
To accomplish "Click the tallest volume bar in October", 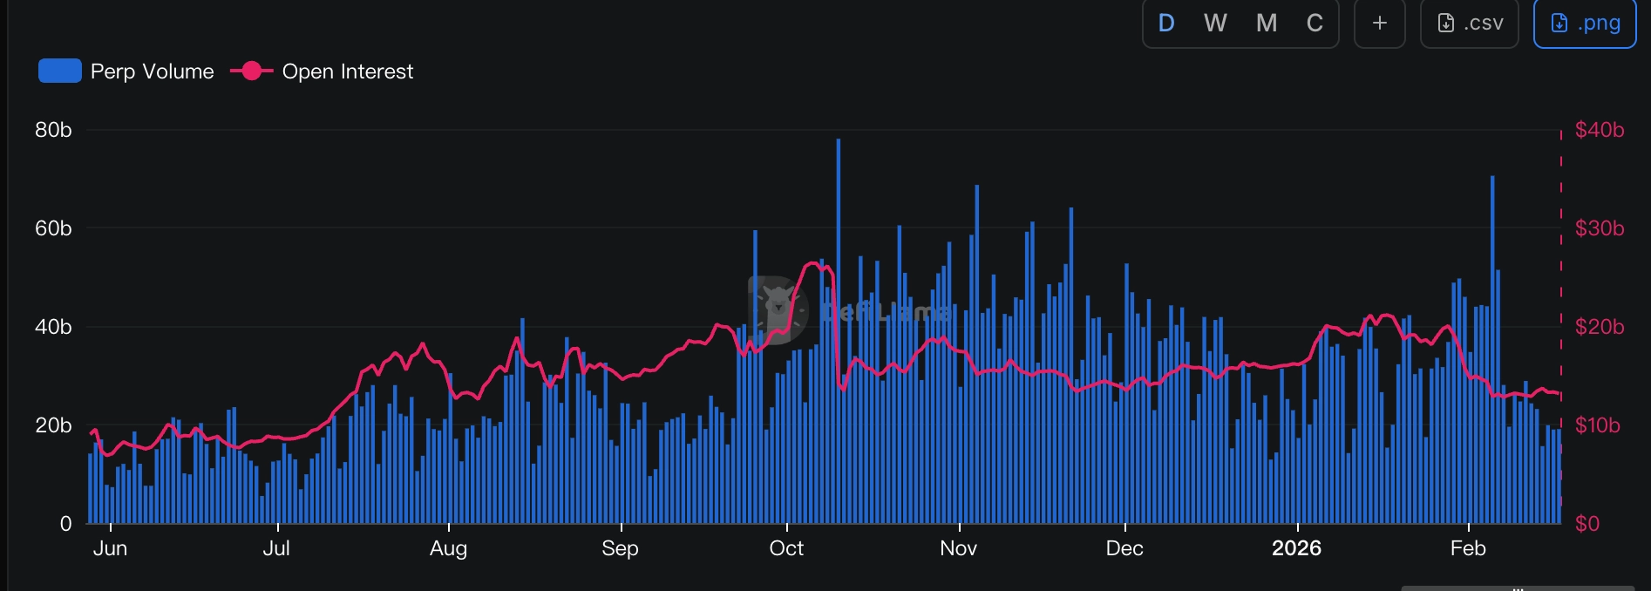I will point(839,331).
